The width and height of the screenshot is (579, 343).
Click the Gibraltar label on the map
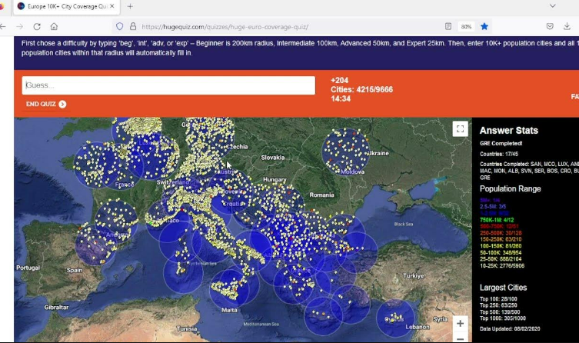tap(56, 307)
